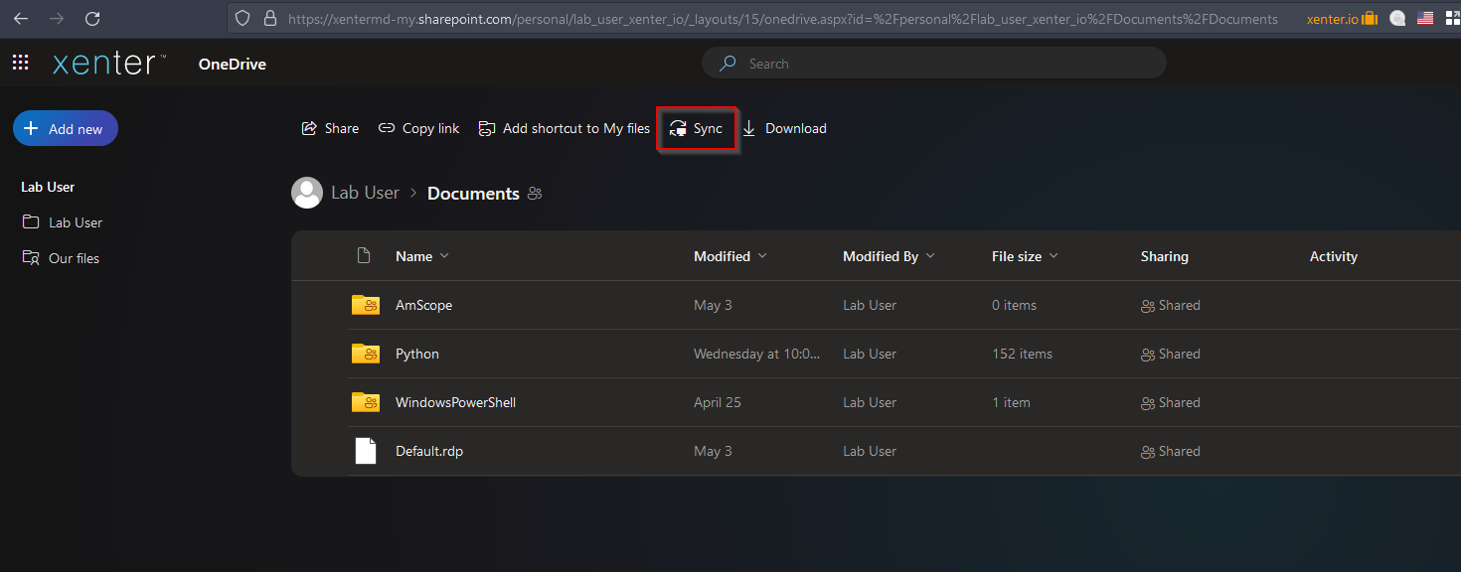
Task: Click the AmScope folder icon
Action: coord(365,305)
